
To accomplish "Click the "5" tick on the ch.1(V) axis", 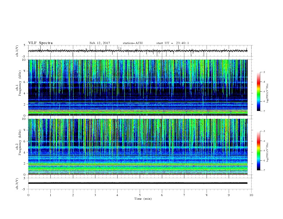I will pos(25,45).
